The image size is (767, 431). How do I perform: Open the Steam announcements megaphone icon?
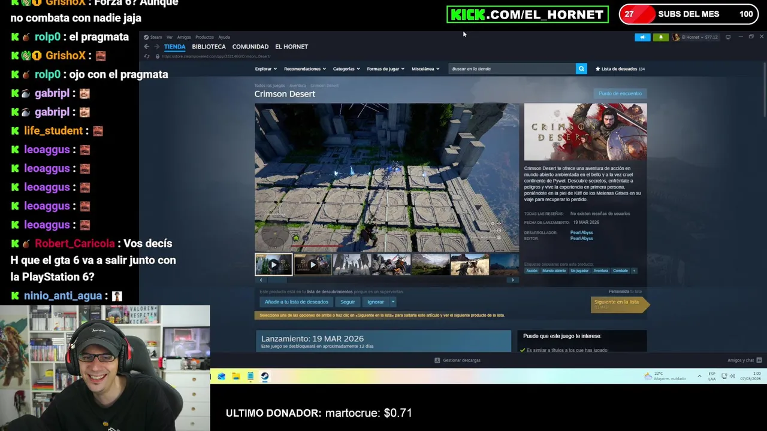[x=642, y=37]
